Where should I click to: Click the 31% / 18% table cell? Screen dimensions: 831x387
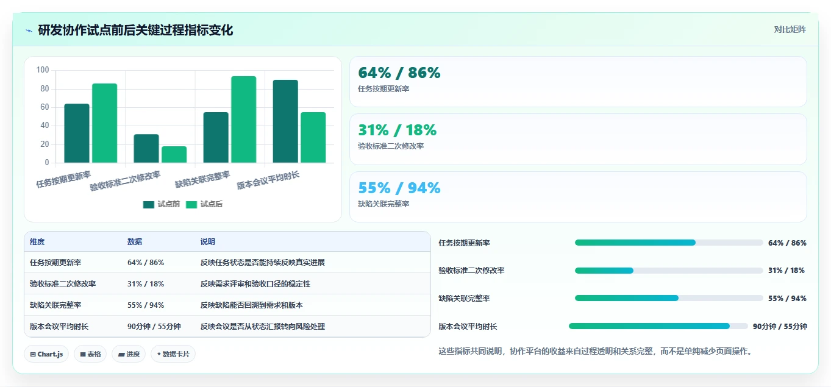point(146,284)
